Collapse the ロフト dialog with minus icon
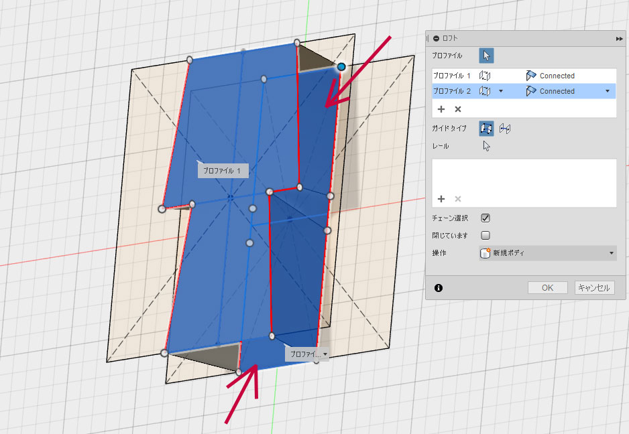 pos(437,40)
